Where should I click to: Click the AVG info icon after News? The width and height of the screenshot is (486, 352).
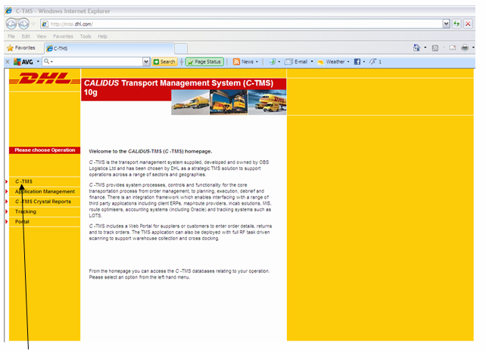pos(272,62)
